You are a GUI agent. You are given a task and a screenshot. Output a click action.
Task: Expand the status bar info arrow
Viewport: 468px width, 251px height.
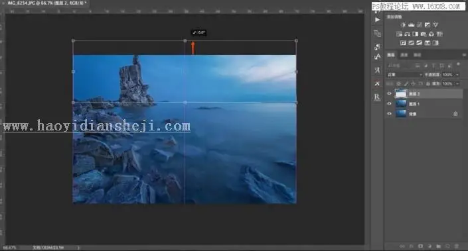(78, 248)
